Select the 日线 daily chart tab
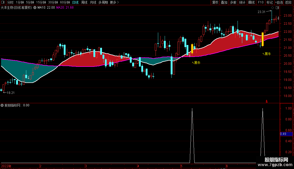This screenshot has width=294, height=169. (75, 2)
